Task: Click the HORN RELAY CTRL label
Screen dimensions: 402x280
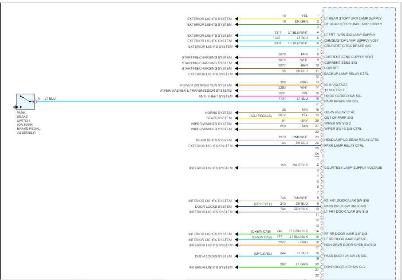Action: (x=339, y=113)
